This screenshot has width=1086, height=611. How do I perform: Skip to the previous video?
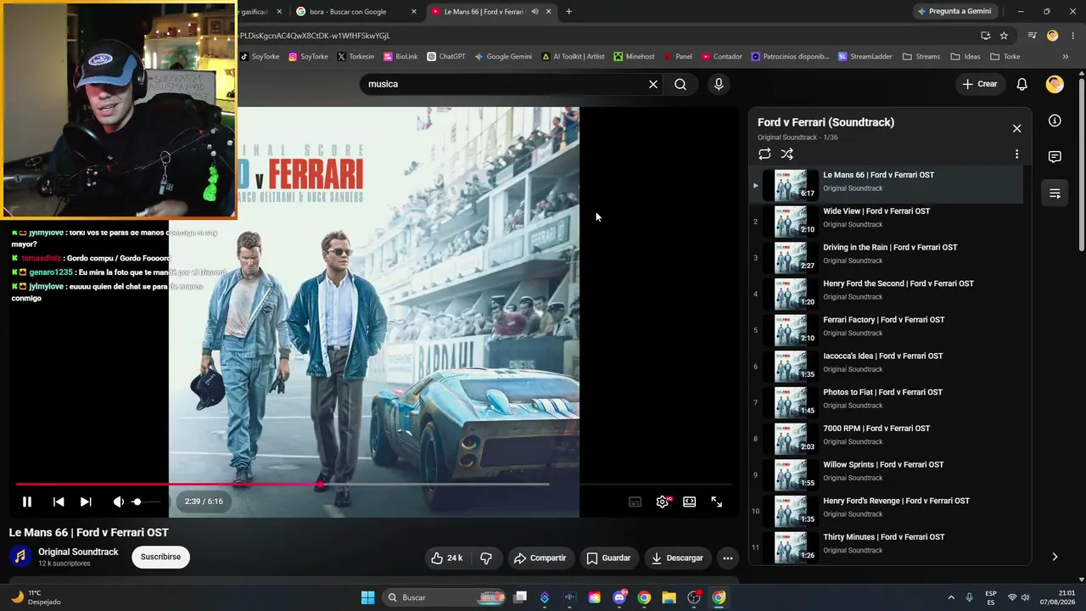click(59, 502)
